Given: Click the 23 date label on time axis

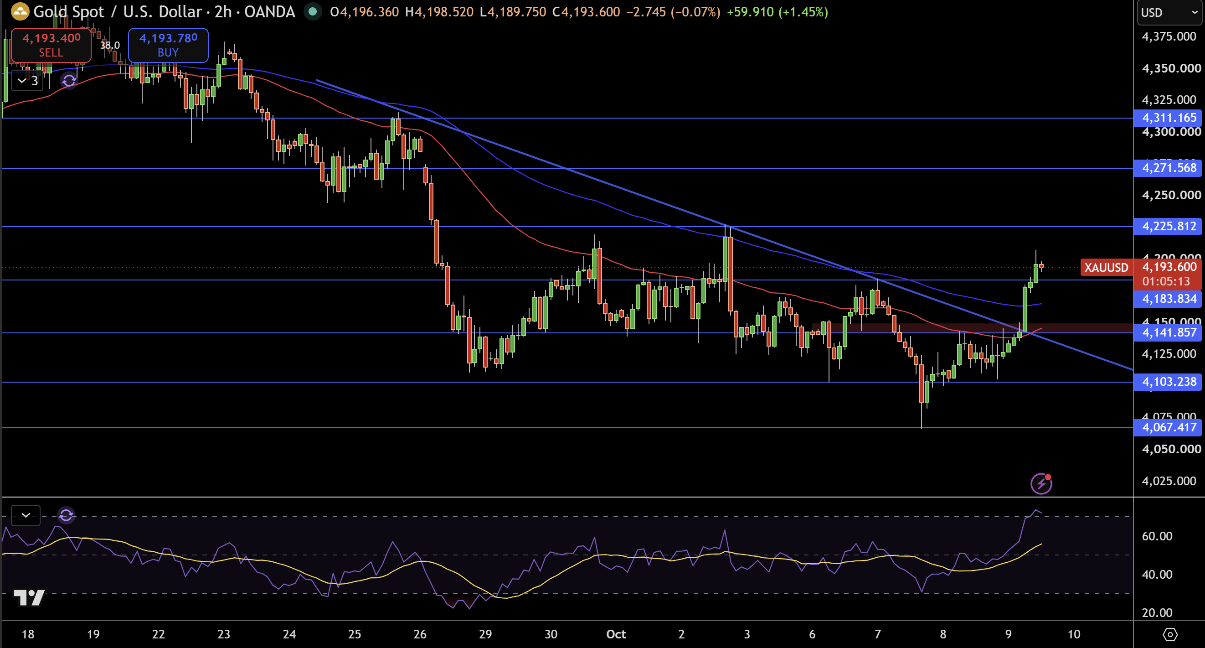Looking at the screenshot, I should (x=224, y=634).
